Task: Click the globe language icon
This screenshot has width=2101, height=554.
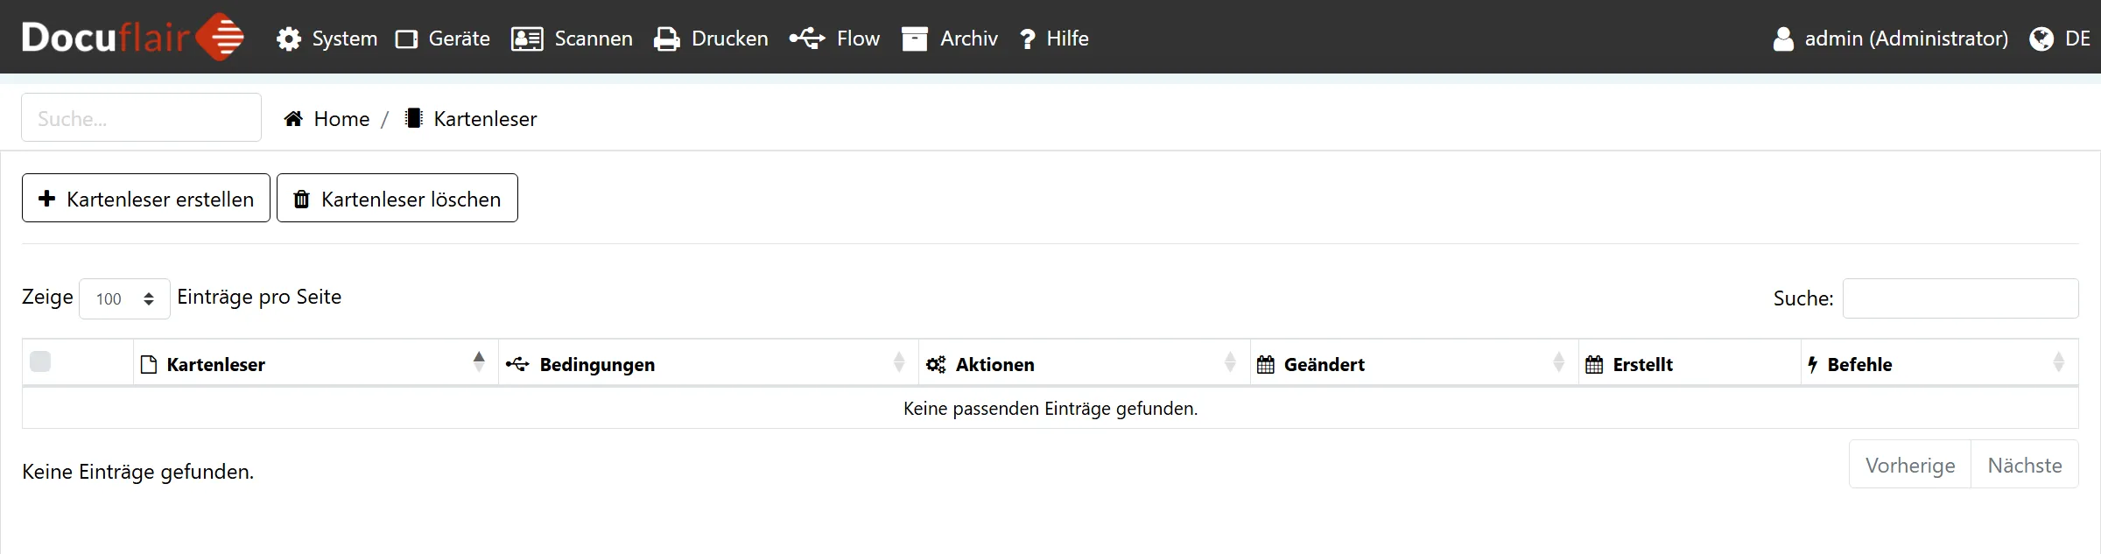Action: click(x=2041, y=39)
